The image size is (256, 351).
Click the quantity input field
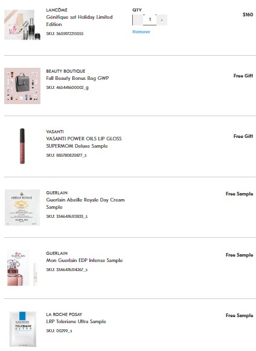(x=150, y=20)
